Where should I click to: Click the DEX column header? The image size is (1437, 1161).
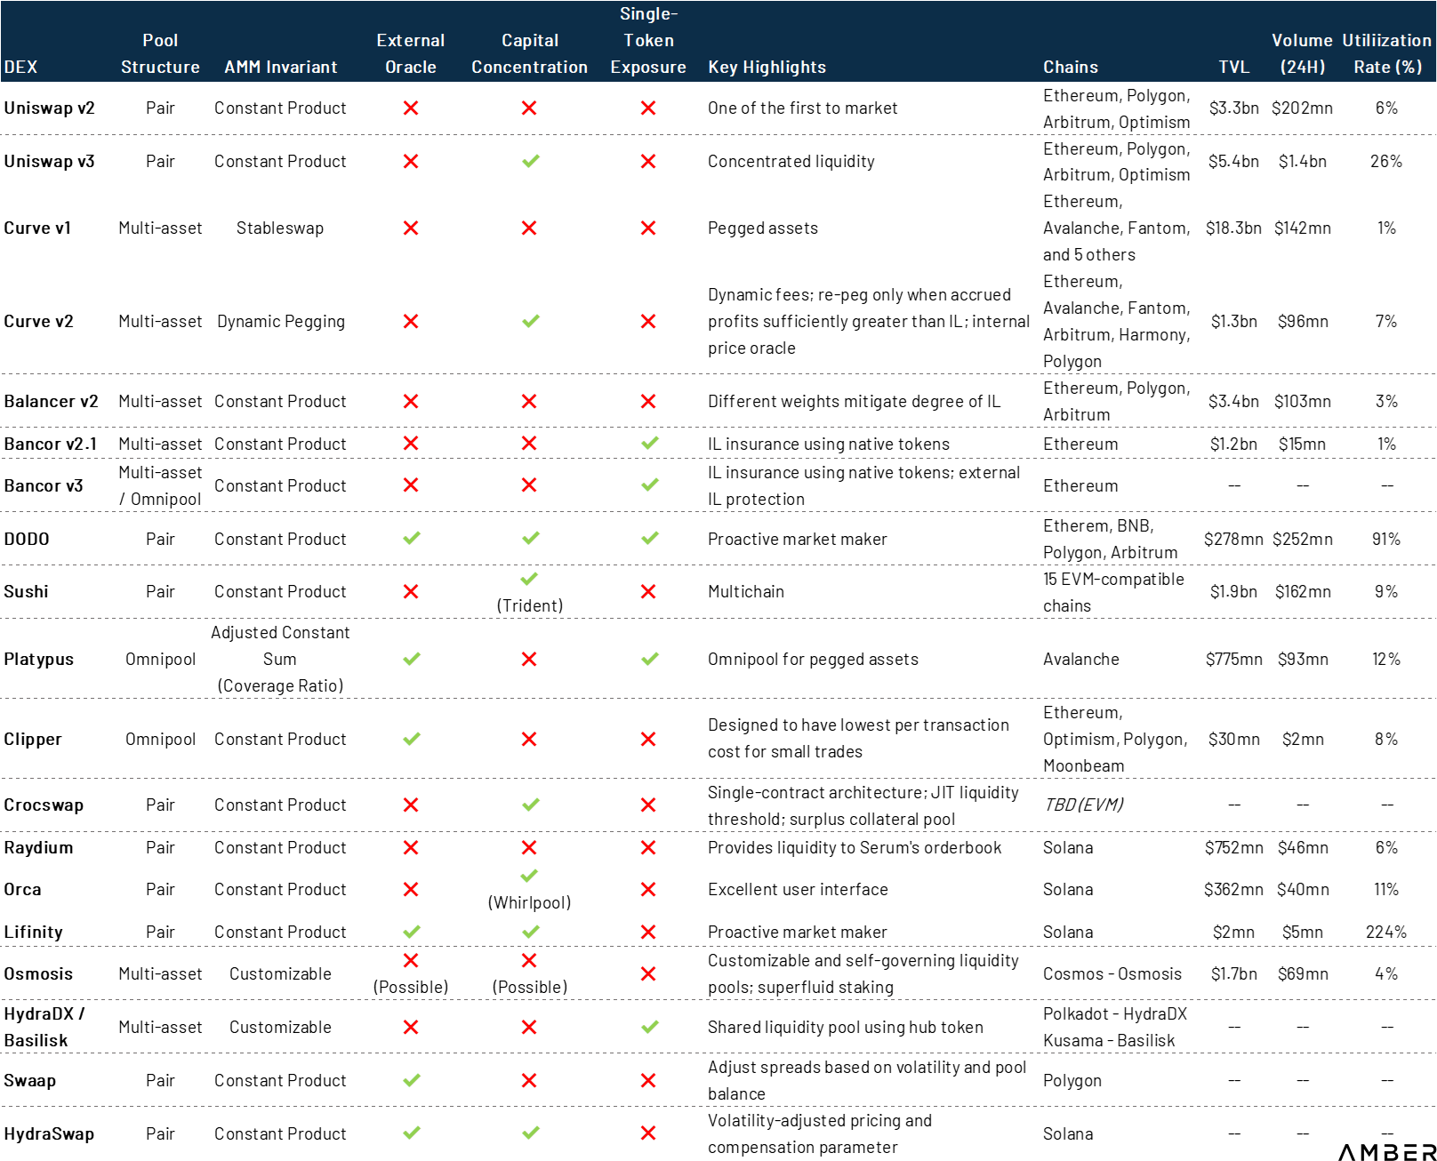tap(20, 67)
